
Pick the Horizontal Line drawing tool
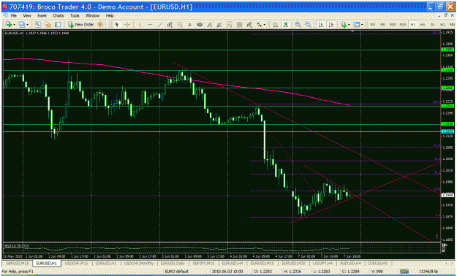(x=150, y=25)
